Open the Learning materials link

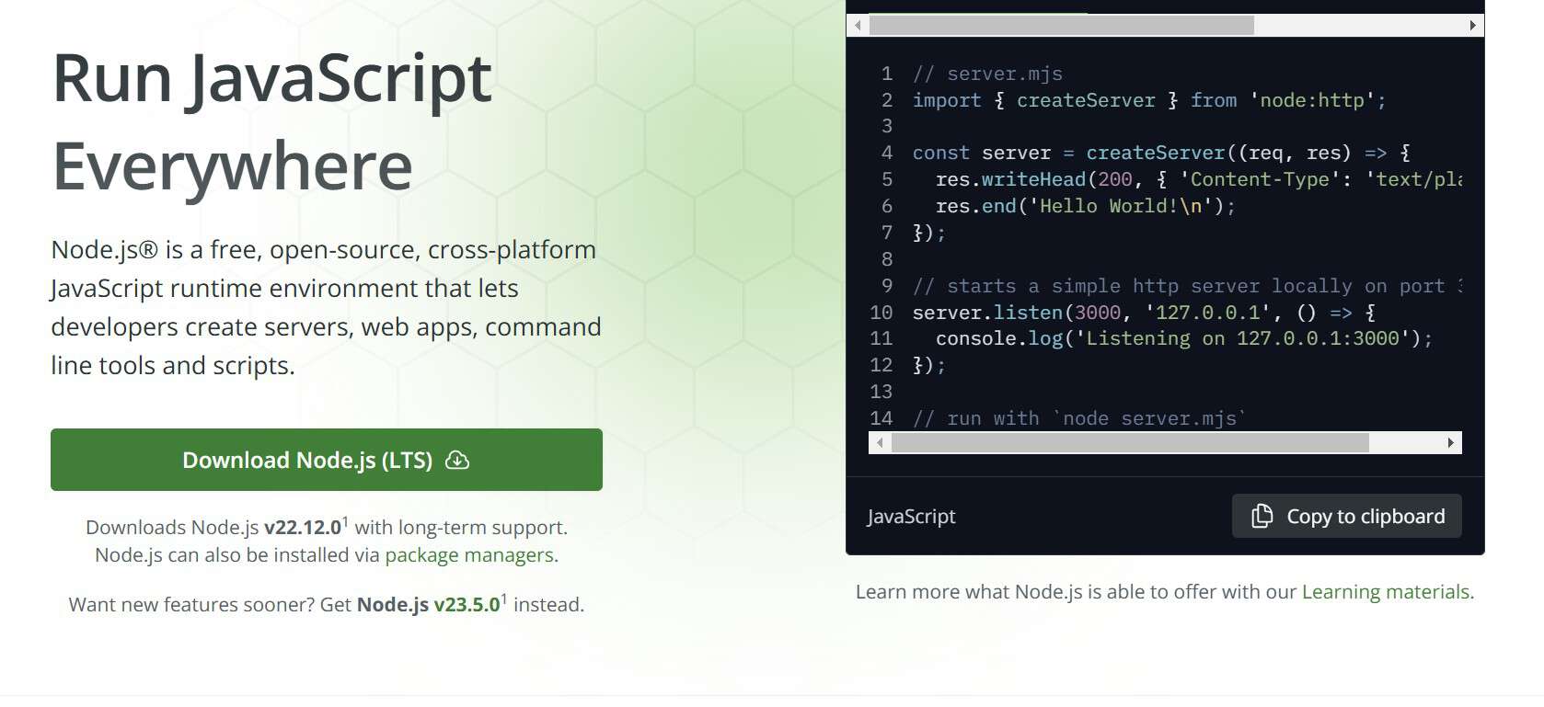1386,591
